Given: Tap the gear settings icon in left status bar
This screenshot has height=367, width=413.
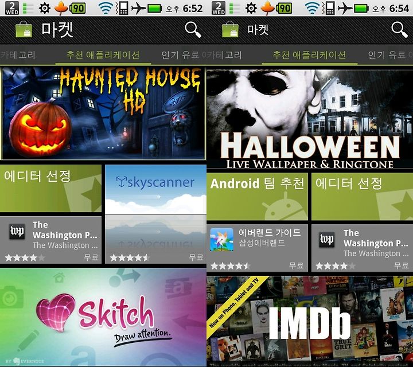Looking at the screenshot, I should click(x=45, y=8).
